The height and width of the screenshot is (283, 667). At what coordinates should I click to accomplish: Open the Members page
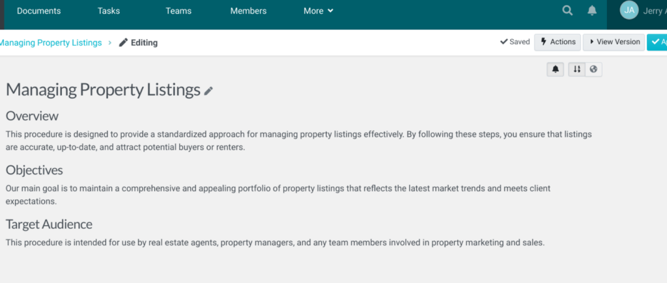[x=248, y=11]
